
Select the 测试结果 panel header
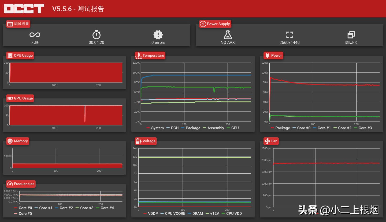[x=18, y=24]
